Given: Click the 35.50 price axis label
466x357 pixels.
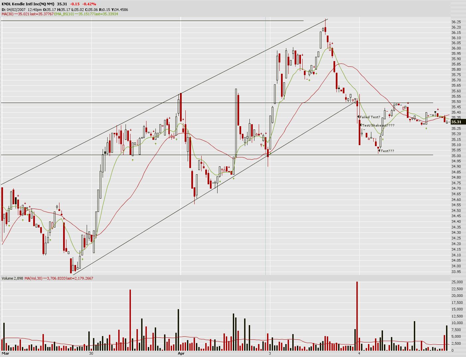Looking at the screenshot, I should pos(456,102).
